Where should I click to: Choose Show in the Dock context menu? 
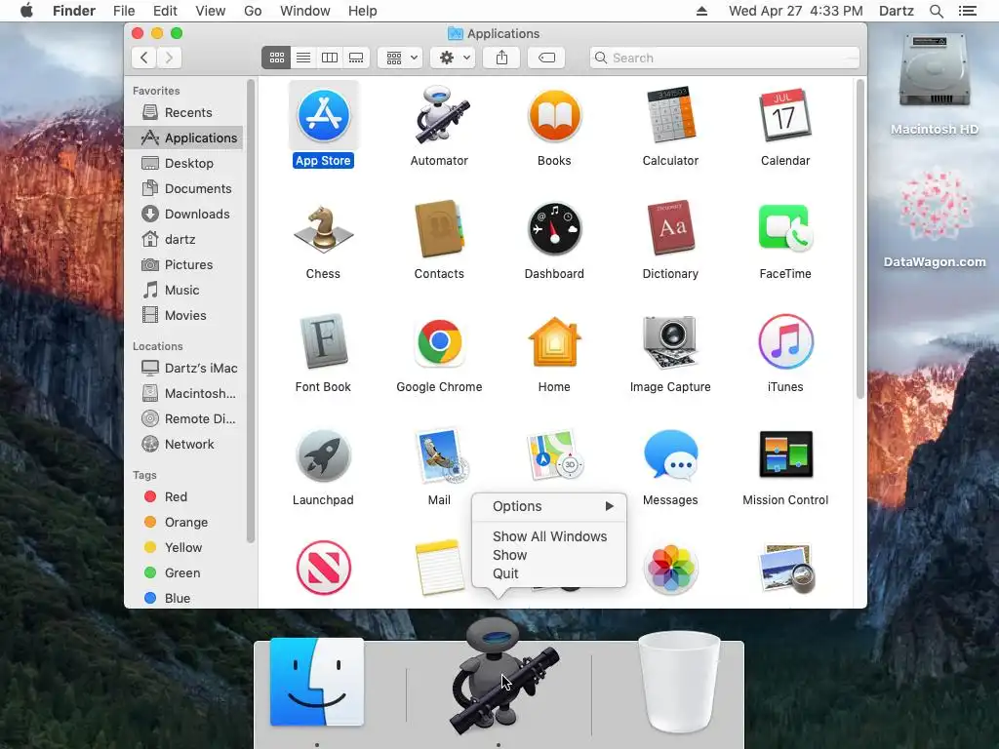coord(549,555)
